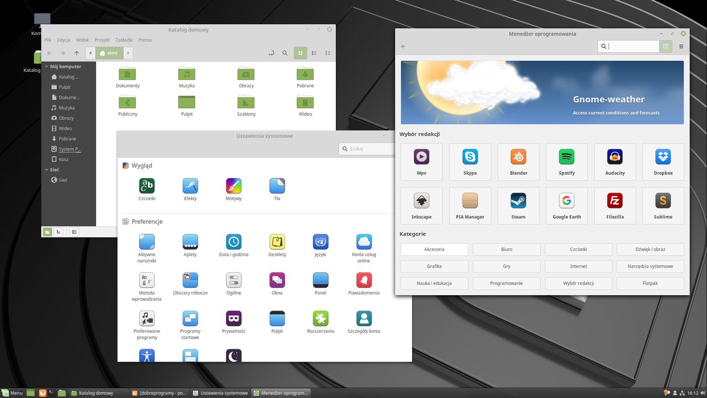Open Steam in Software Manager
The width and height of the screenshot is (707, 398).
pyautogui.click(x=518, y=206)
